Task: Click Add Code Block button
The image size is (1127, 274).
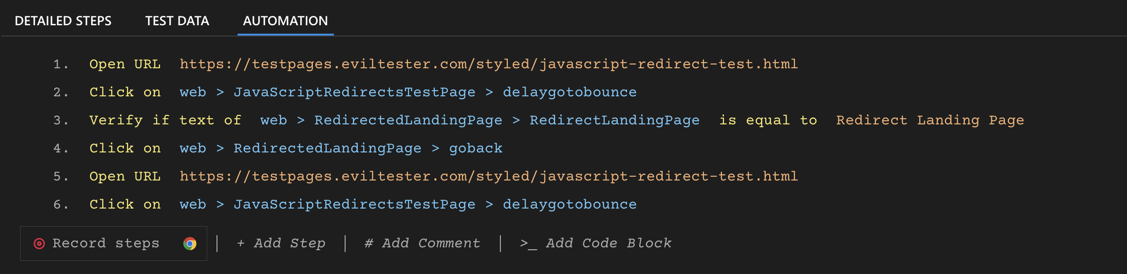Action: pos(596,243)
